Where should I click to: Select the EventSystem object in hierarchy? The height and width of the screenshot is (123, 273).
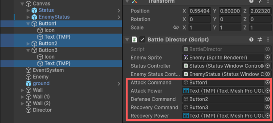coord(48,70)
